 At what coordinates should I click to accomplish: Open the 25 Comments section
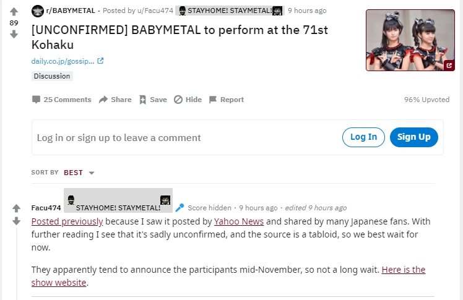pos(61,100)
